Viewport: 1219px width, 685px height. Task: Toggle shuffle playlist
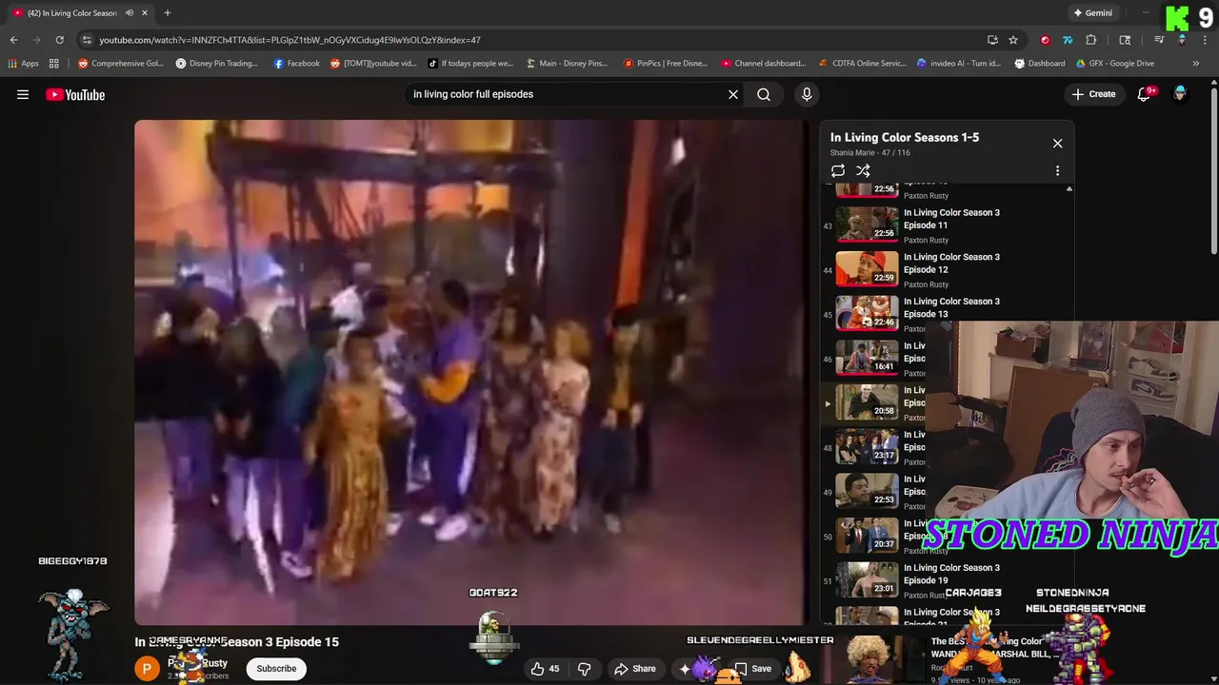(863, 170)
